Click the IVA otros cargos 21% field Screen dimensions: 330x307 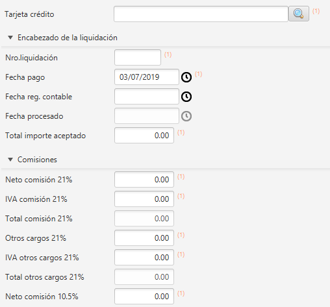pyautogui.click(x=144, y=258)
